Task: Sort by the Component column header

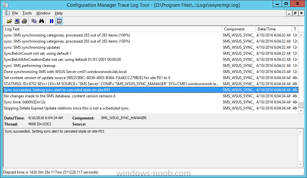Action: 239,29
